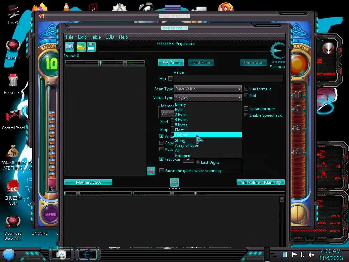The image size is (349, 262).
Task: Click the Value input field
Action: 229,78
